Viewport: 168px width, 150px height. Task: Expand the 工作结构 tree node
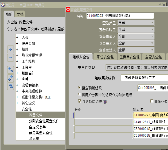(x=17, y=61)
